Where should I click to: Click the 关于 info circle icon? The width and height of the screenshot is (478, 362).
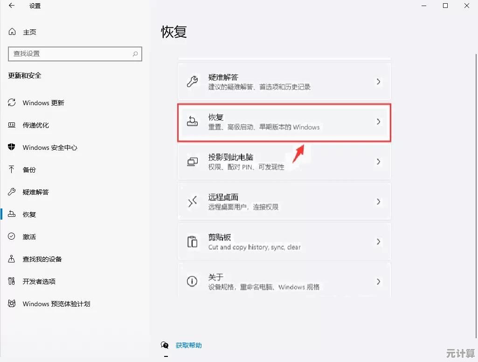[x=192, y=282]
